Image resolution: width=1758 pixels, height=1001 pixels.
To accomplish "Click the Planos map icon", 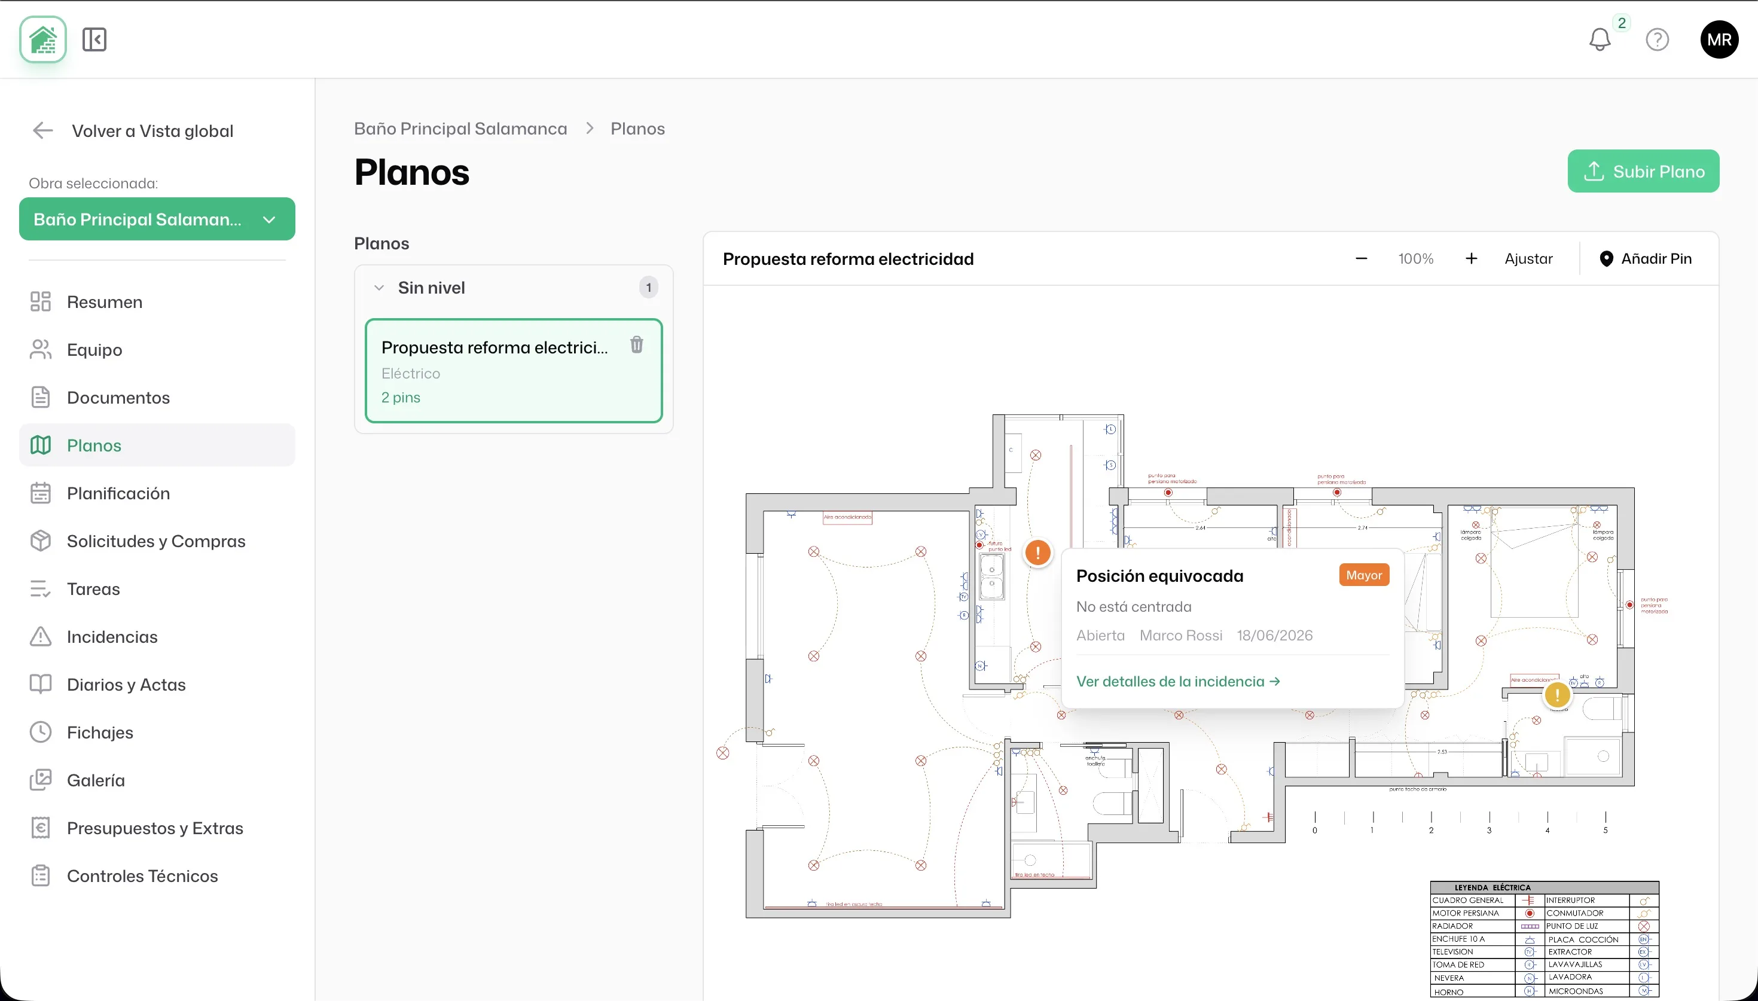I will coord(41,445).
